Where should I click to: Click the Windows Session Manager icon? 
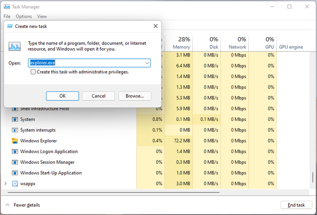click(15, 162)
